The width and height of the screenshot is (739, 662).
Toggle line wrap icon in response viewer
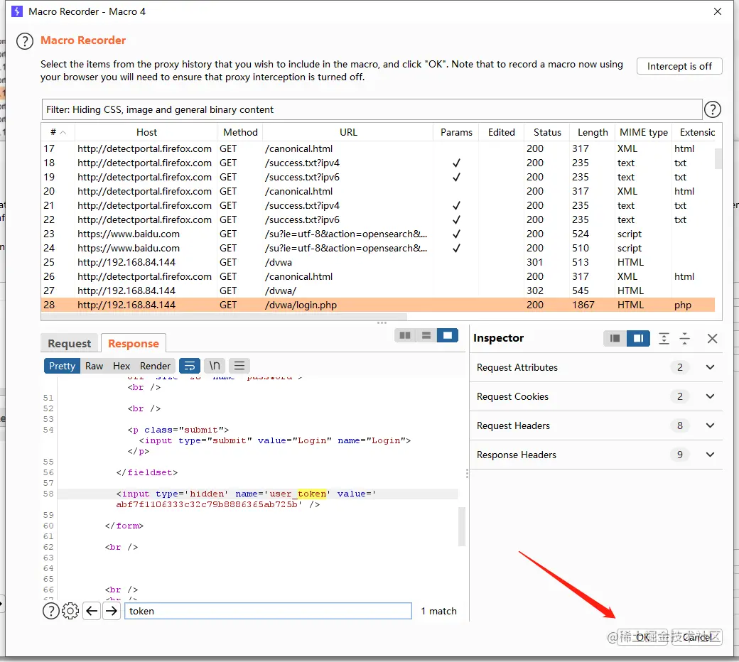[190, 366]
